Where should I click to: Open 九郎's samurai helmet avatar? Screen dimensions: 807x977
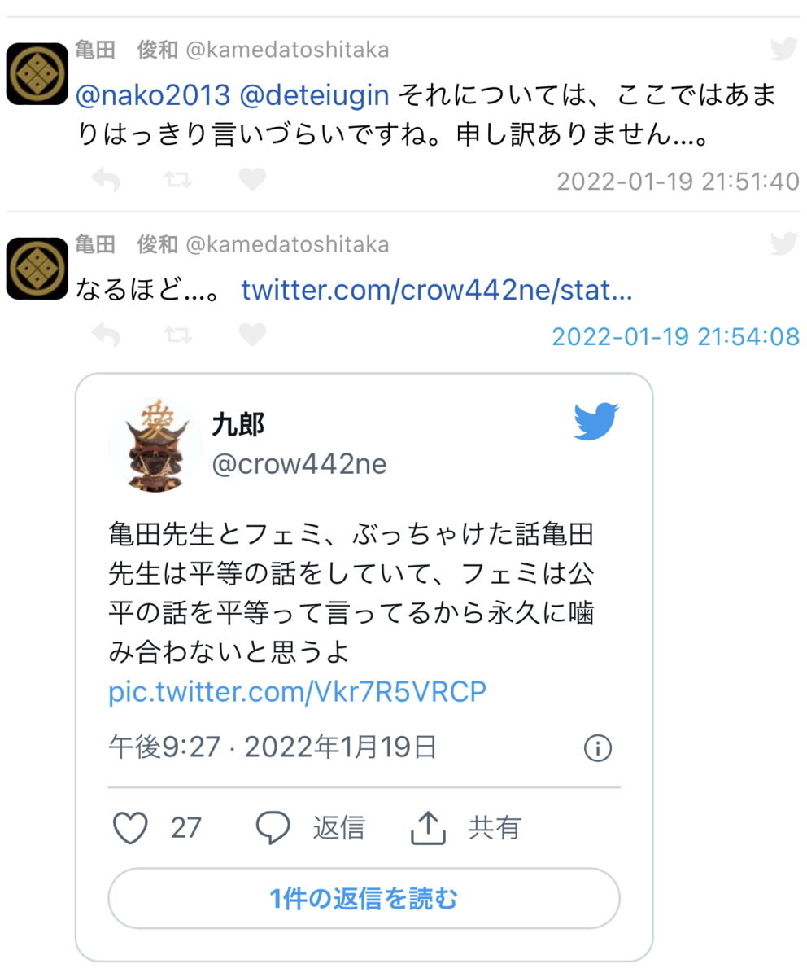155,445
